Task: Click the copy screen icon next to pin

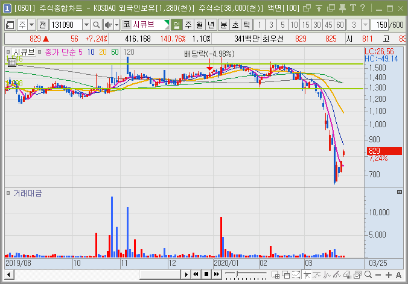Action: (x=331, y=8)
